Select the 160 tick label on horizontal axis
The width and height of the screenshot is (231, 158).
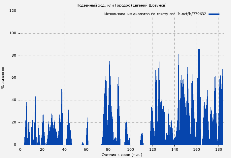(196, 149)
